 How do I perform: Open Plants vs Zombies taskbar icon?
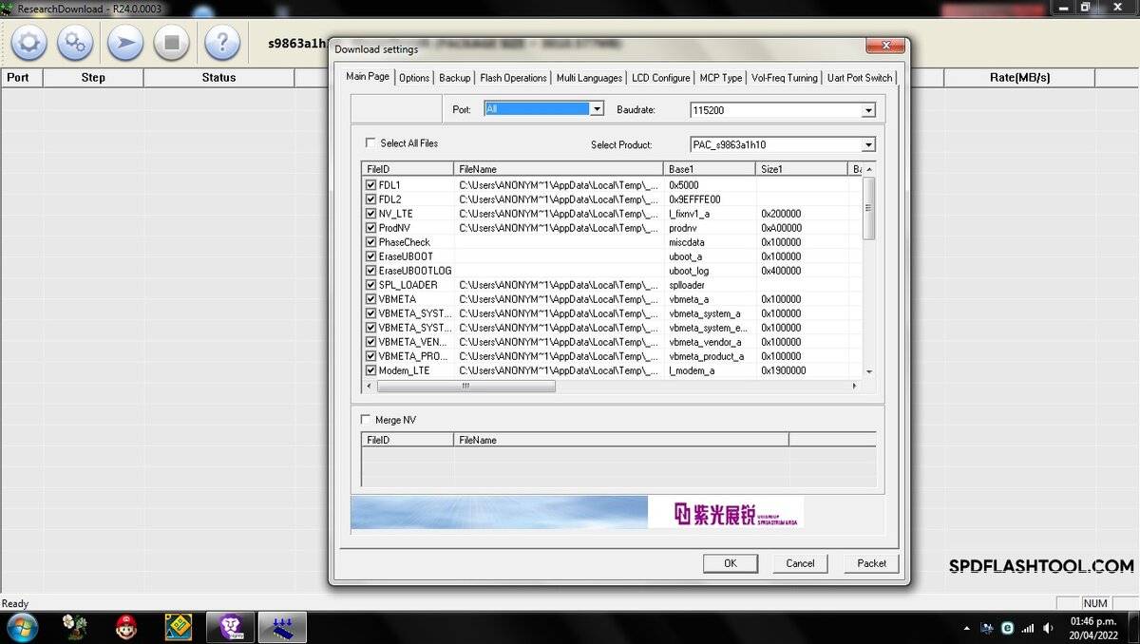click(75, 627)
